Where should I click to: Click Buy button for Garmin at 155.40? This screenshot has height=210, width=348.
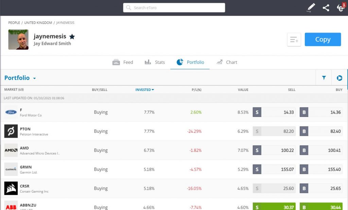coord(321,169)
